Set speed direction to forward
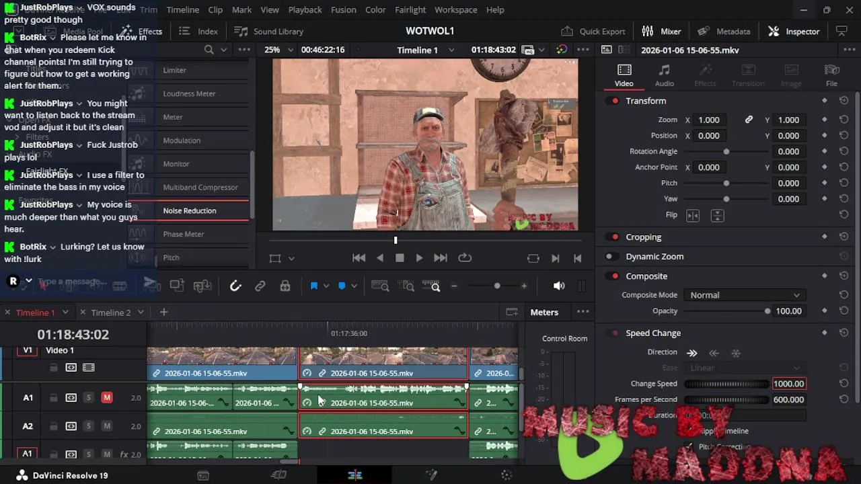Viewport: 861px width, 484px height. coord(692,353)
